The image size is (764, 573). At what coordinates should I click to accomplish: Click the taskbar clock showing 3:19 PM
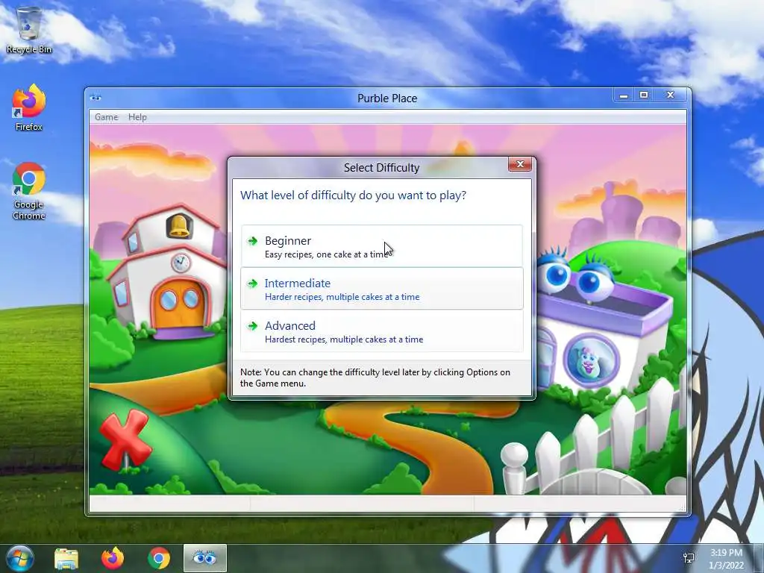726,559
